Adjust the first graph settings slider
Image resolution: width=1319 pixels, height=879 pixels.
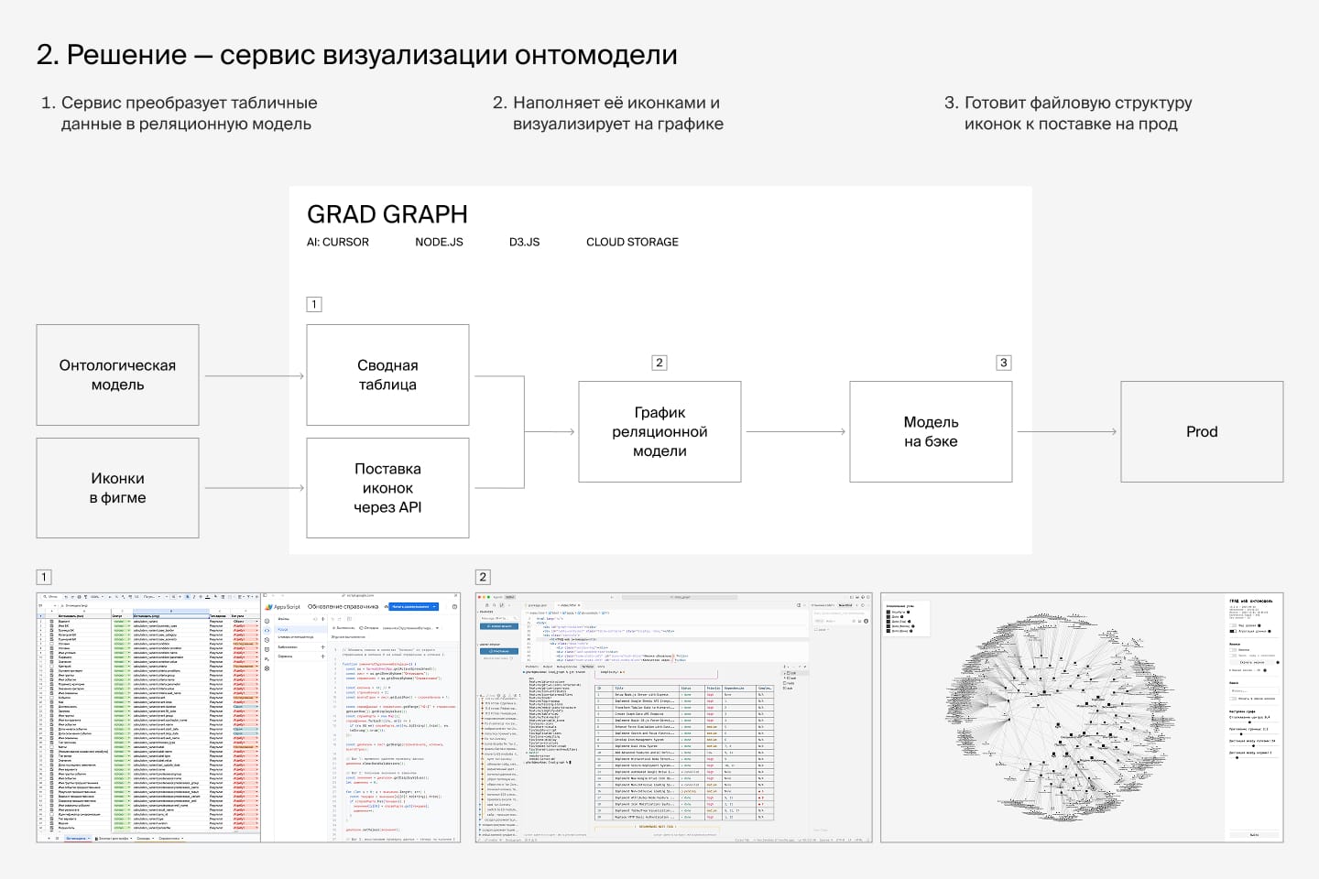click(1251, 722)
